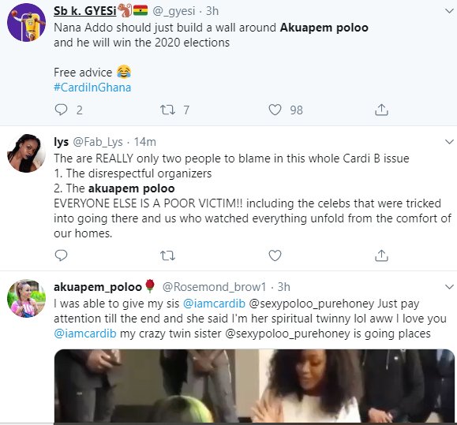
Task: Retweet the Nana Addo wall tweet
Action: (x=167, y=110)
